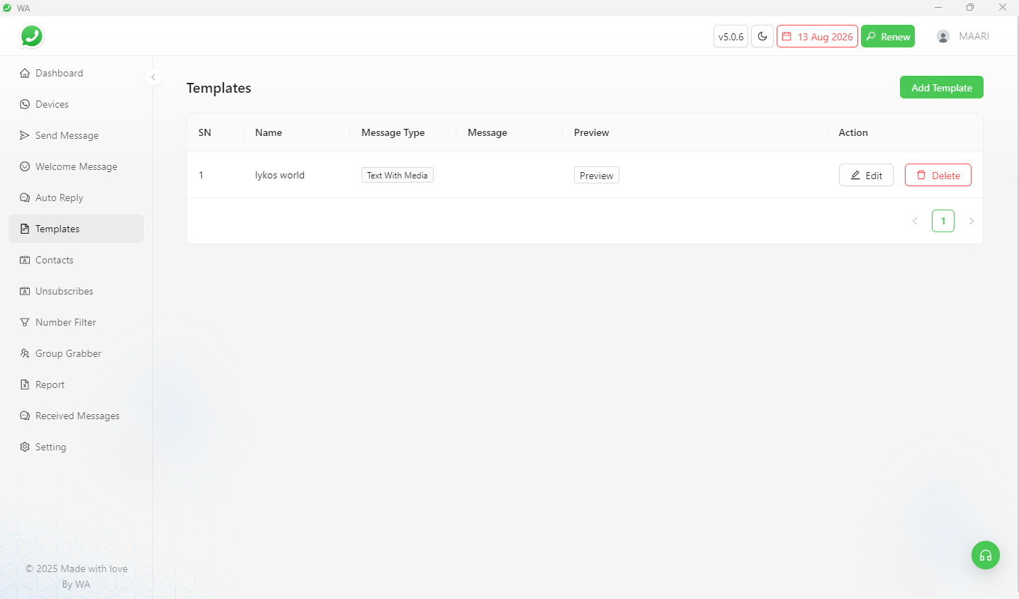
Task: Toggle dark mode with the moon icon
Action: (x=762, y=37)
